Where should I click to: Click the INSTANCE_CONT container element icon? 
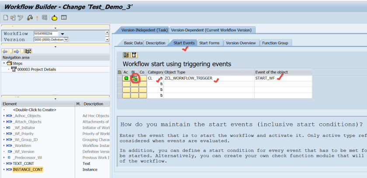(x=9, y=170)
